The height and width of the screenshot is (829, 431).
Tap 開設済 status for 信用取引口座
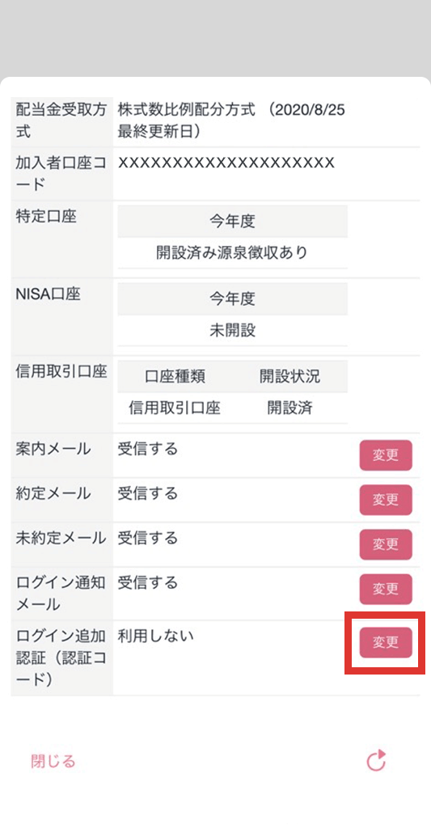coord(289,408)
